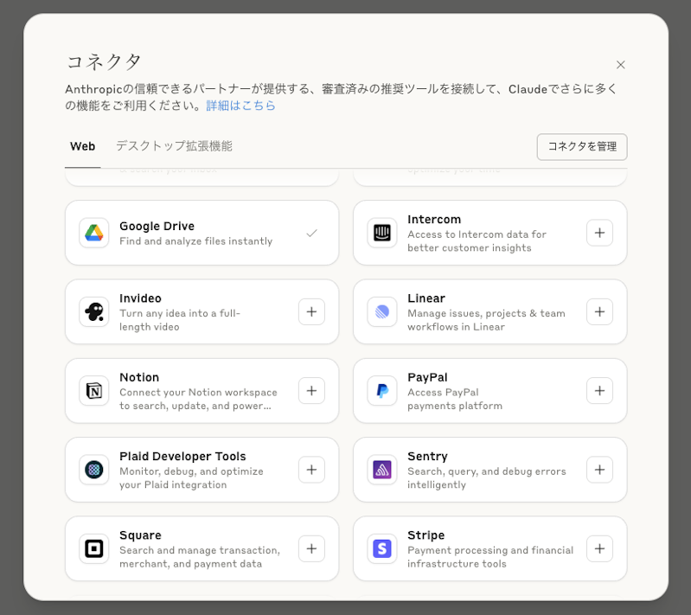
Task: Select the Sentry title text
Action: point(427,457)
